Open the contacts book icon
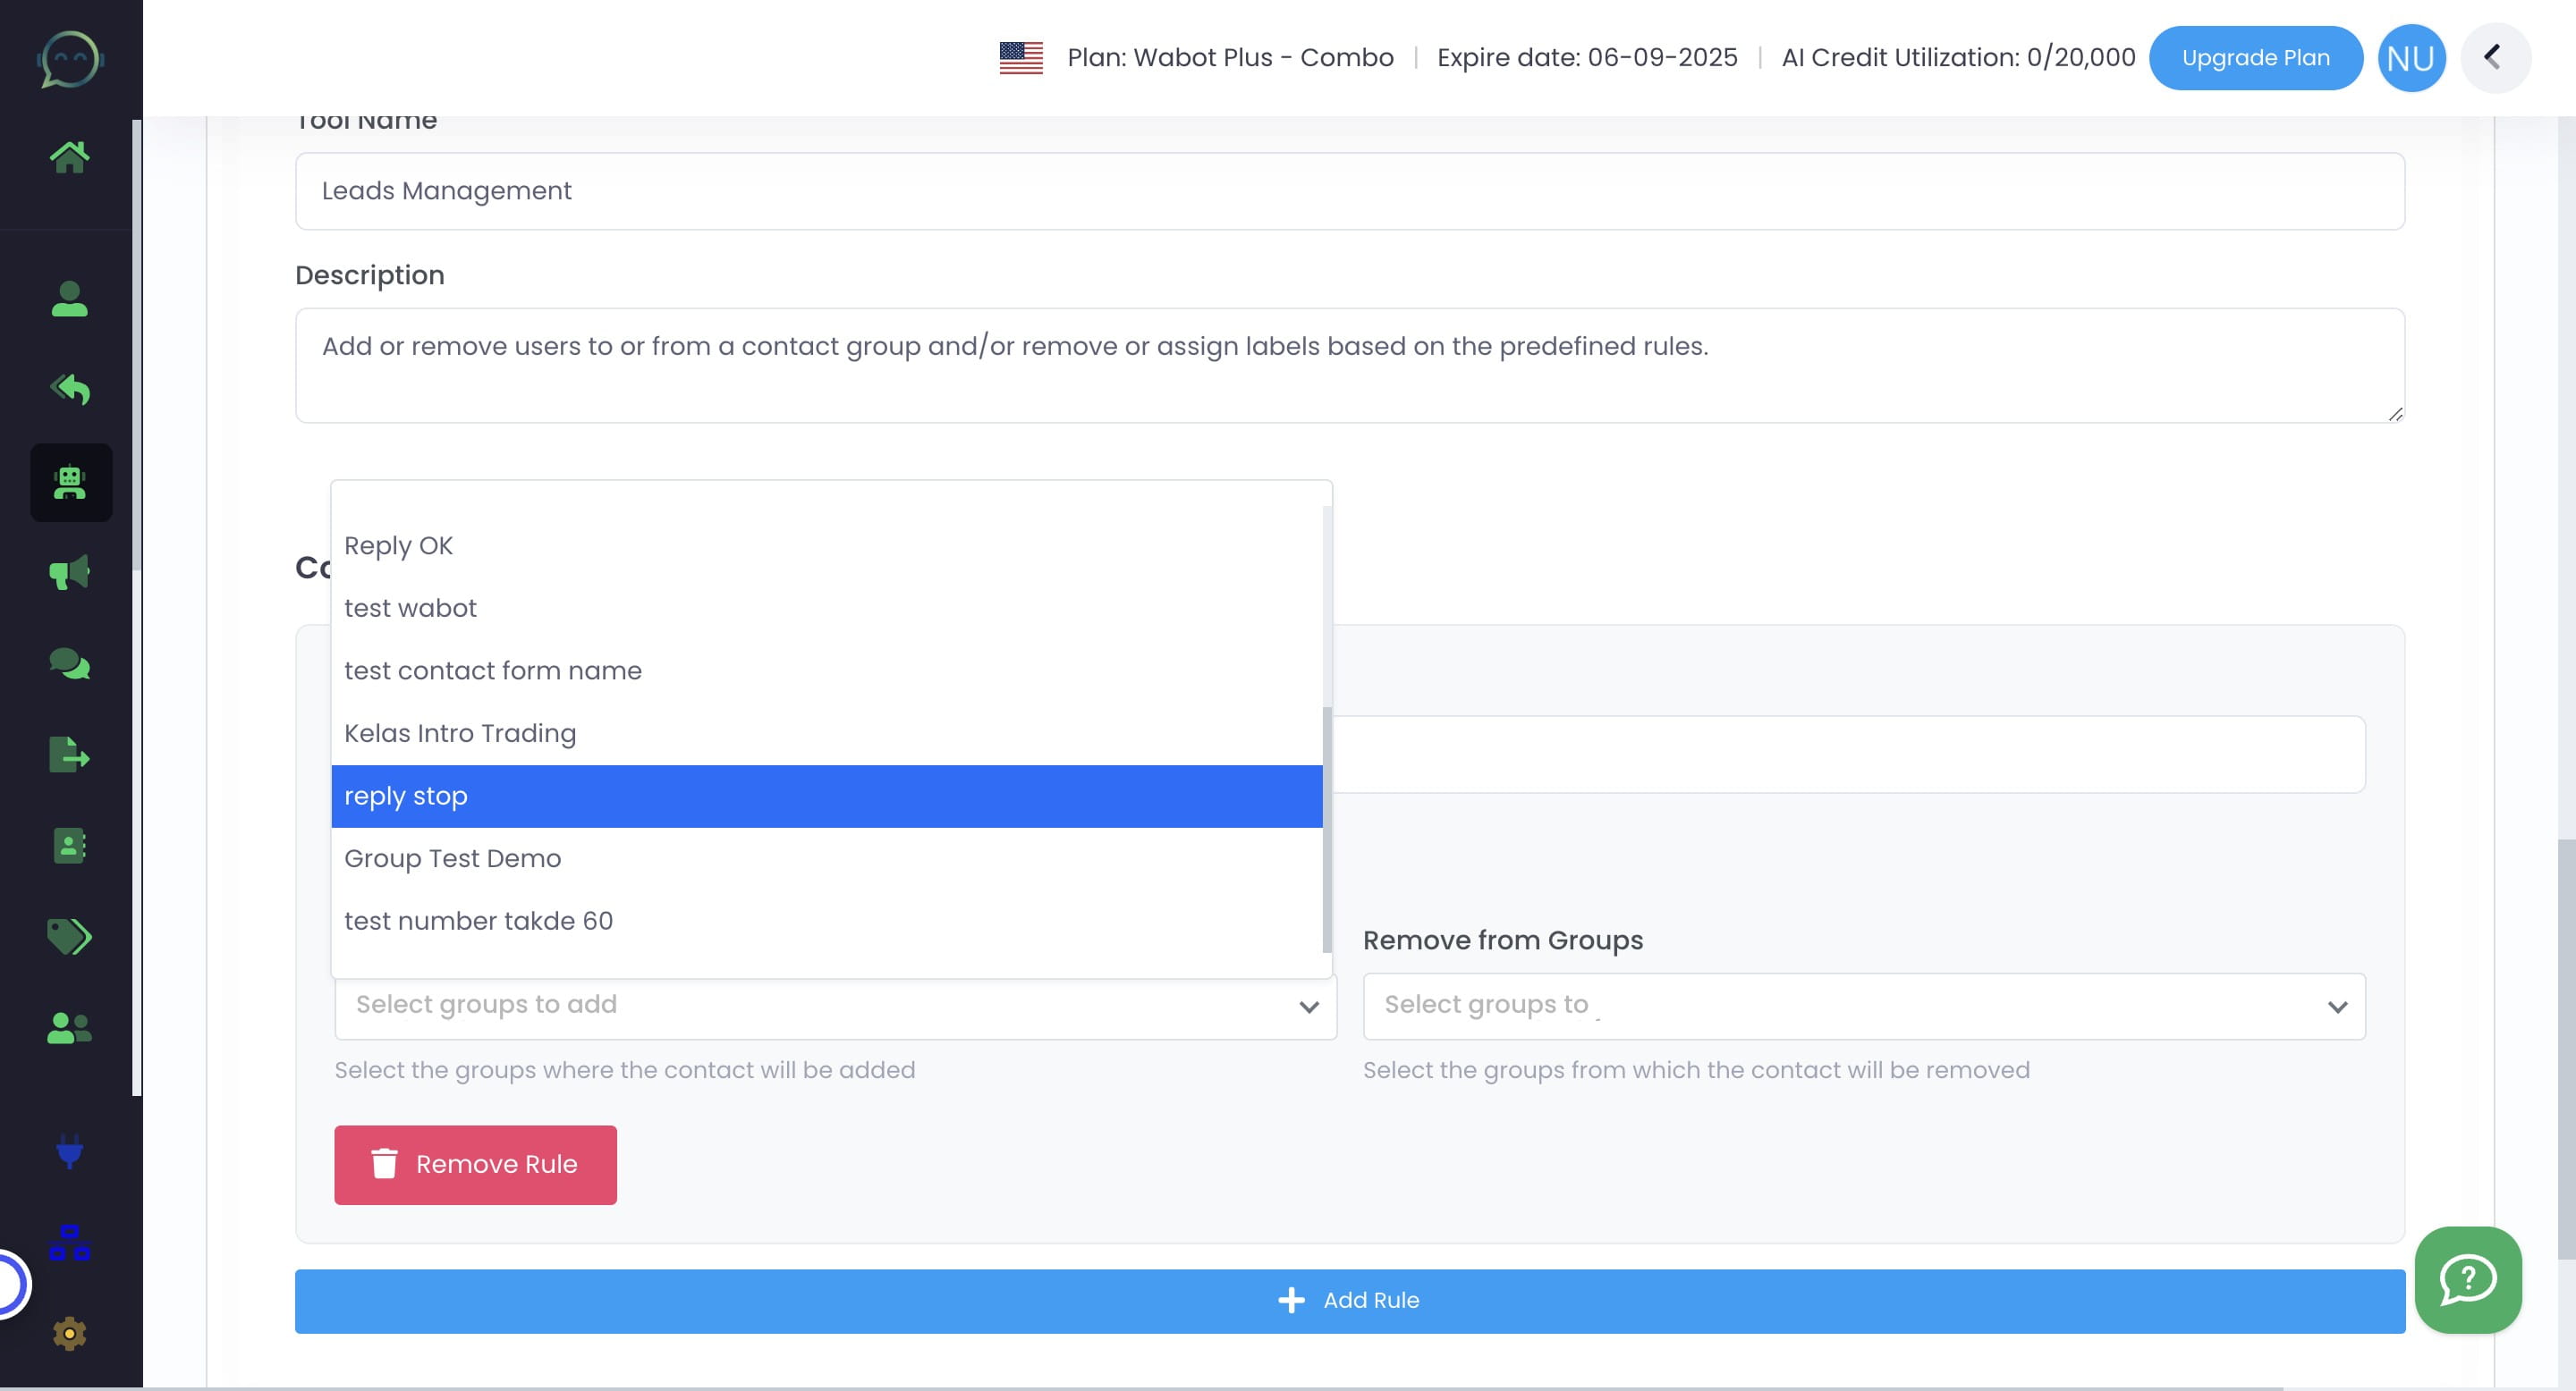2576x1391 pixels. click(x=69, y=846)
